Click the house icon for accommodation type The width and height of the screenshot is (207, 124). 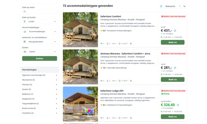25,31
